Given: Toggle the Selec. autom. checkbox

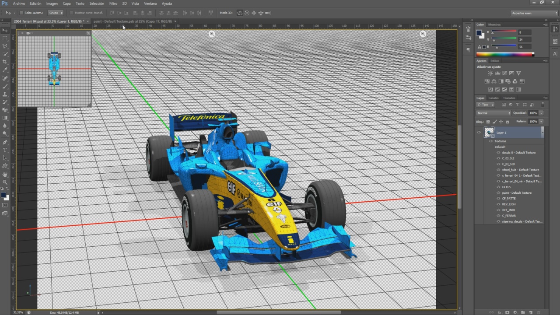Looking at the screenshot, I should click(x=21, y=13).
